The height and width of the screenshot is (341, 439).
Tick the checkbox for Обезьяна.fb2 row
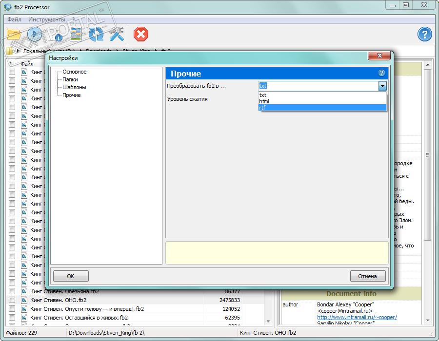pyautogui.click(x=12, y=291)
